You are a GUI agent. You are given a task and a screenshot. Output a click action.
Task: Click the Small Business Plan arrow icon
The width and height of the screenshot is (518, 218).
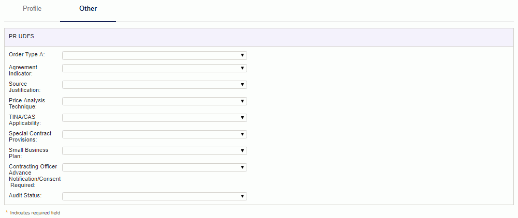[x=242, y=151]
